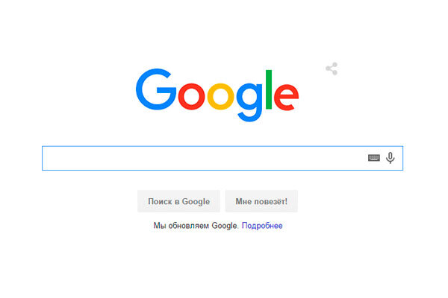Click the green letter l in the logo
Viewport: 448px width, 298px height.
tap(269, 89)
